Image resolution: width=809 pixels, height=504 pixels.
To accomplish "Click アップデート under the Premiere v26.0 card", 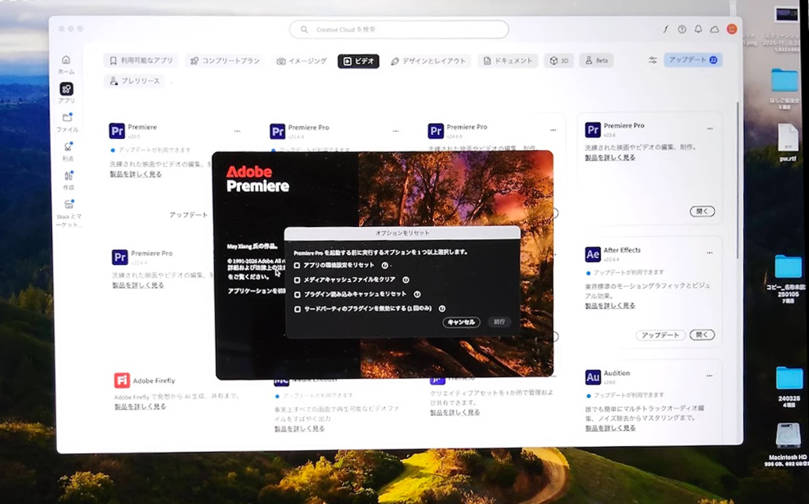I will [x=189, y=215].
